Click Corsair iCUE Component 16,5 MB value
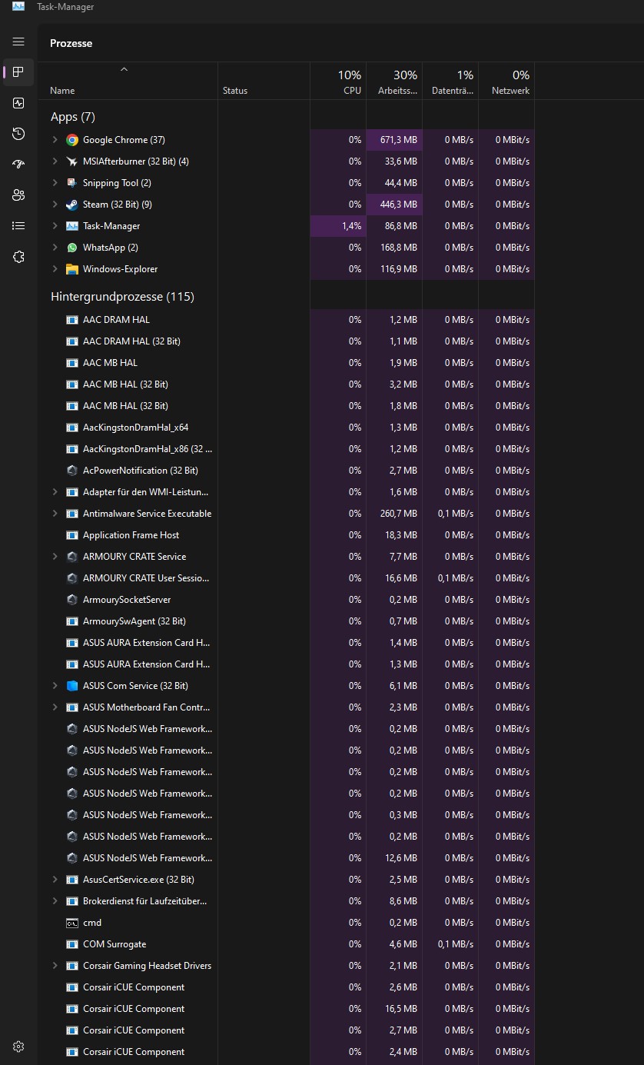Image resolution: width=644 pixels, height=1065 pixels. point(401,1009)
